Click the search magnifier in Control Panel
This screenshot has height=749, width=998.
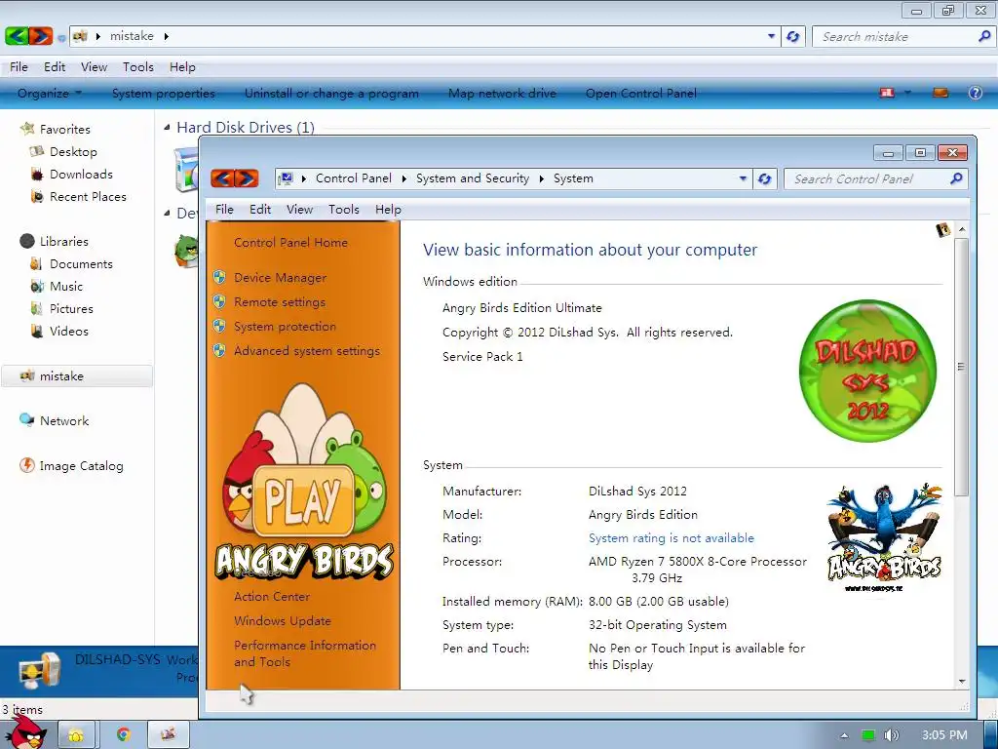(956, 179)
